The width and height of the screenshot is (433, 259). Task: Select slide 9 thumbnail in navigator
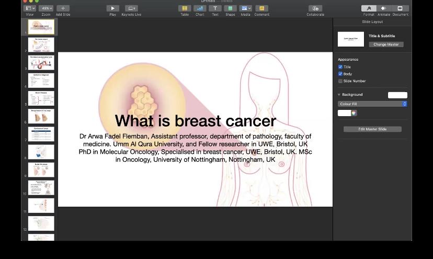coord(41,170)
